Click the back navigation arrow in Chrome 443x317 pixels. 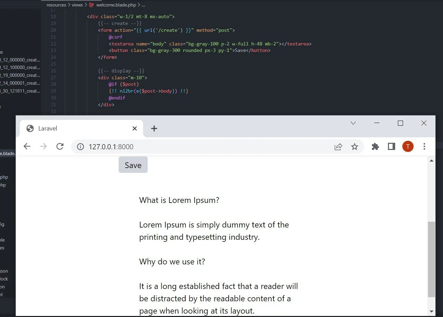(x=27, y=146)
